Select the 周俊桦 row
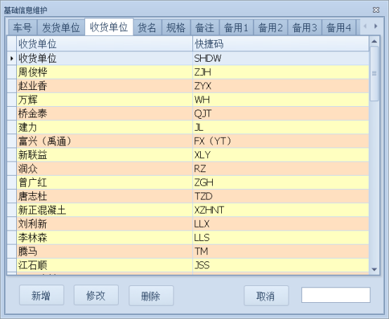 click(187, 72)
